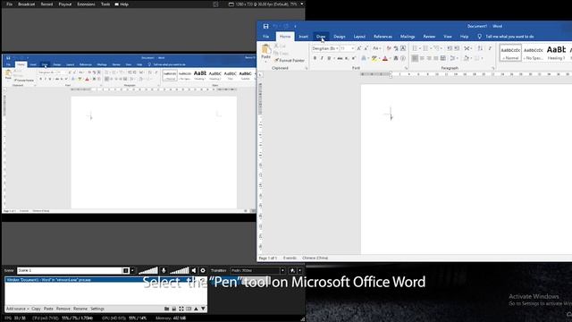The width and height of the screenshot is (572, 322).
Task: Adjust the speaker volume slider in XSplit
Action: pyautogui.click(x=180, y=270)
